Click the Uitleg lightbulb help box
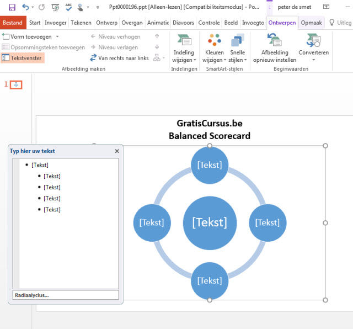 (340, 23)
